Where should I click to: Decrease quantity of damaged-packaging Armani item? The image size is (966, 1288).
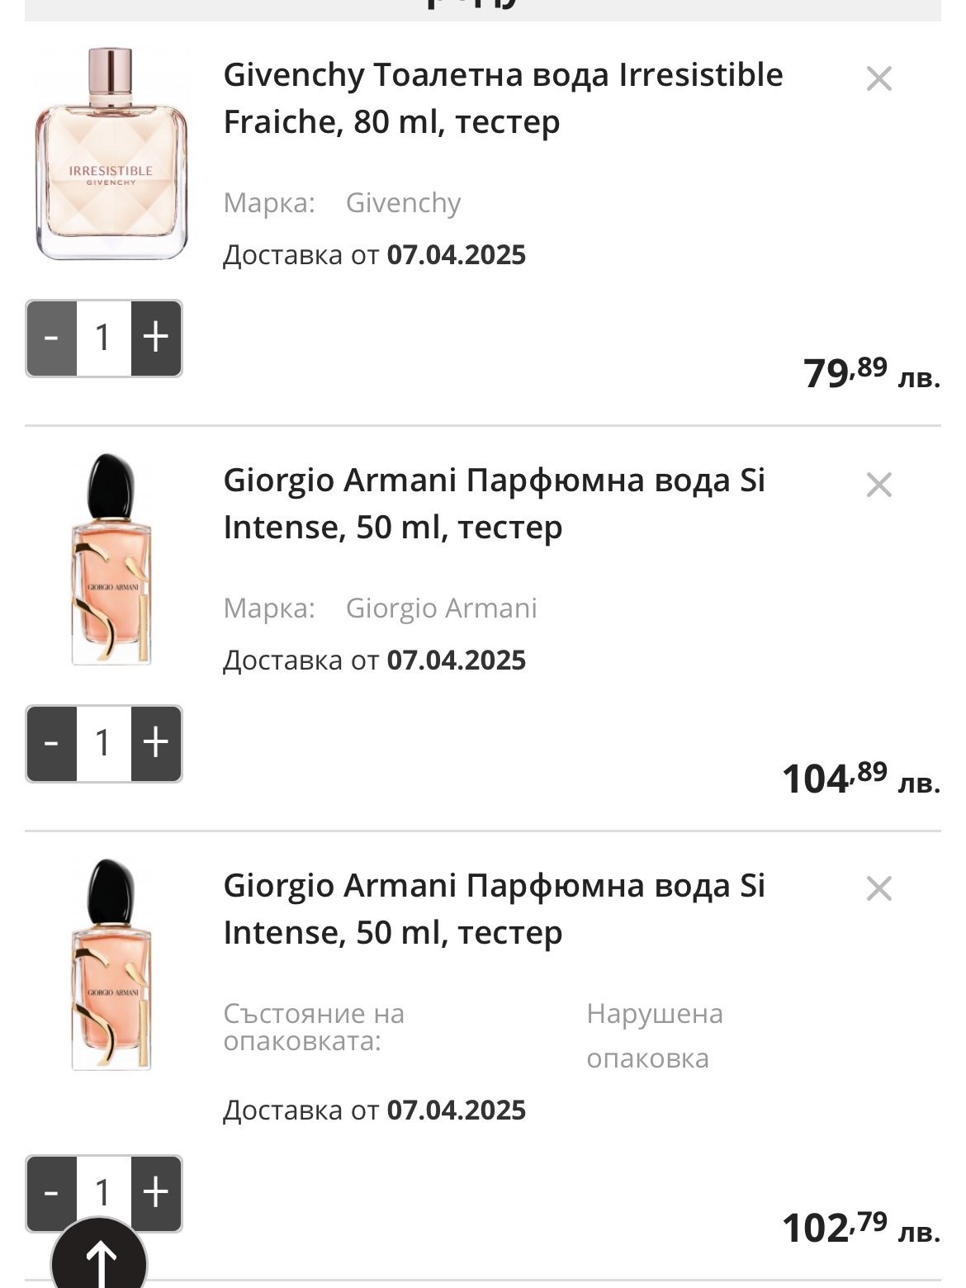tap(51, 1193)
